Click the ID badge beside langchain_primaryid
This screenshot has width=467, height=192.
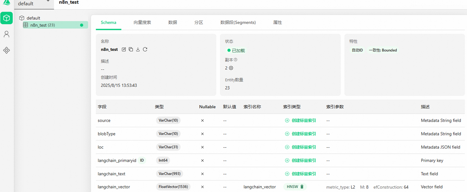(x=142, y=160)
